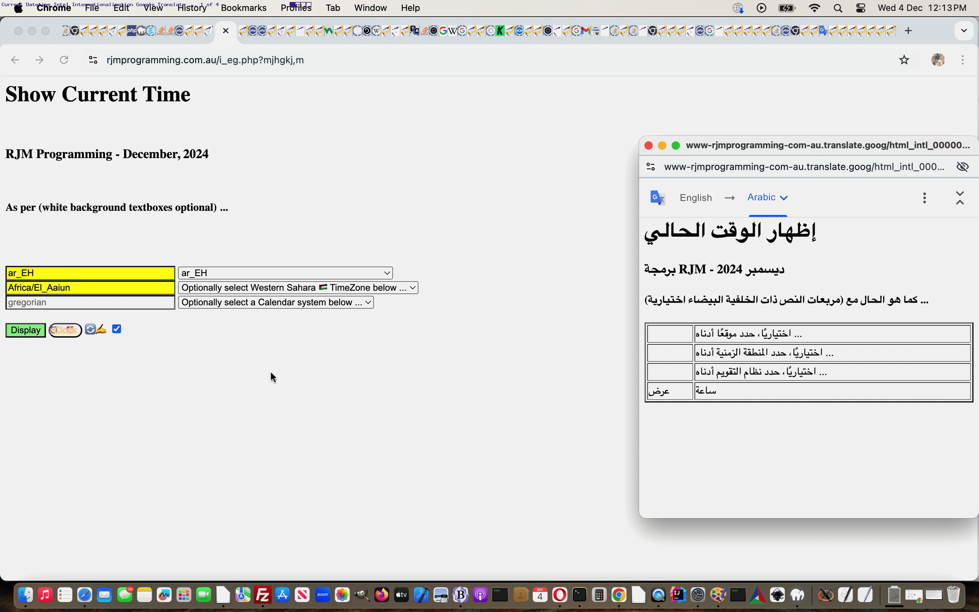
Task: Go back to previous page
Action: click(x=15, y=60)
